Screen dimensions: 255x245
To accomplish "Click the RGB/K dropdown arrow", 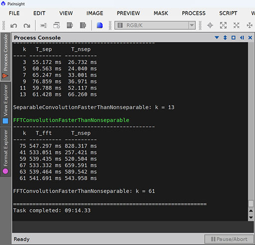I will point(192,25).
